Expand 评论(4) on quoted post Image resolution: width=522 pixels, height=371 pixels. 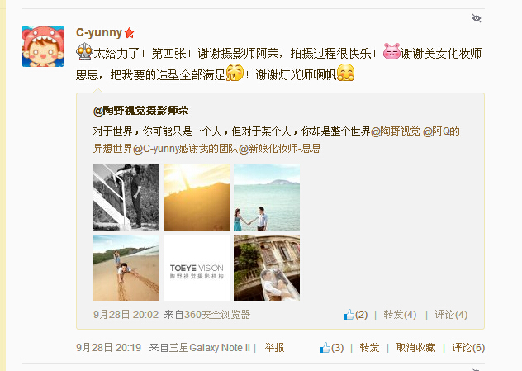[x=451, y=315]
